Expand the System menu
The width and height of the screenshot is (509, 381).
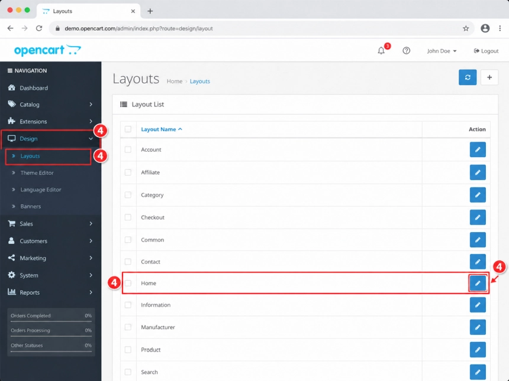[50, 275]
